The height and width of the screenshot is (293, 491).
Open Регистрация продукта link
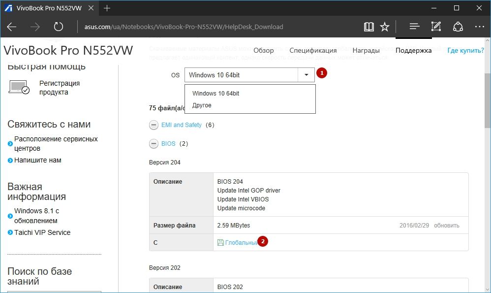pyautogui.click(x=60, y=88)
